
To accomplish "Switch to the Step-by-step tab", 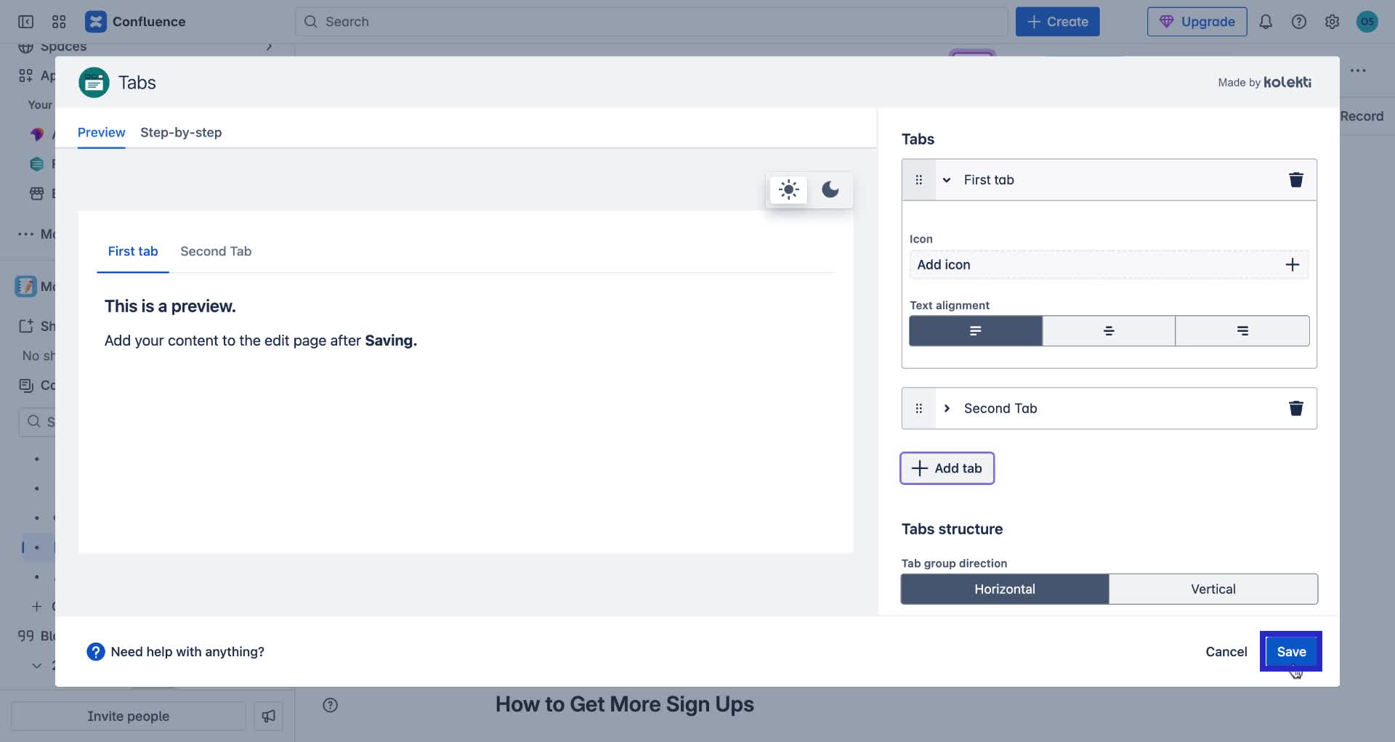I will click(181, 132).
